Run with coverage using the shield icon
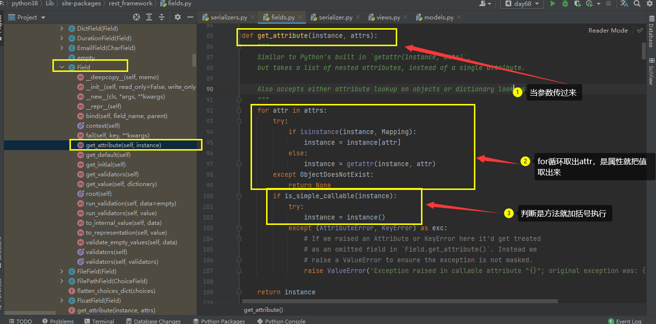The image size is (656, 324). [577, 3]
